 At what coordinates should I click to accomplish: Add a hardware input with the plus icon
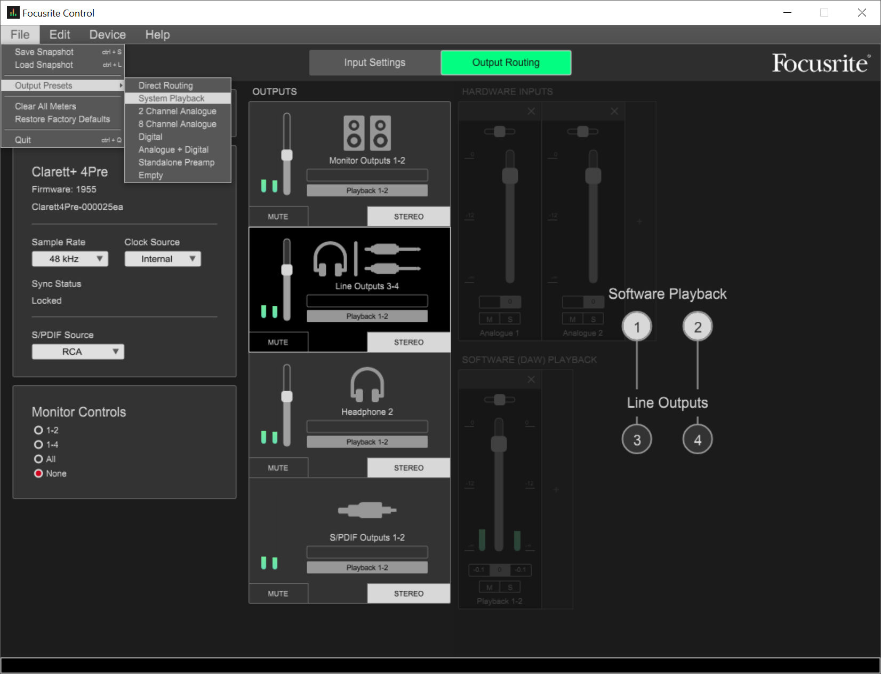pyautogui.click(x=639, y=221)
